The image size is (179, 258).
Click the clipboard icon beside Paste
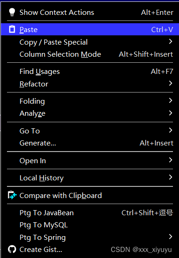click(12, 29)
